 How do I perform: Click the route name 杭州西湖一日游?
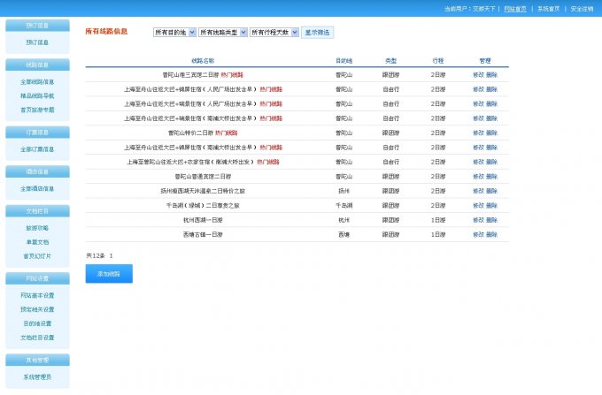(203, 220)
